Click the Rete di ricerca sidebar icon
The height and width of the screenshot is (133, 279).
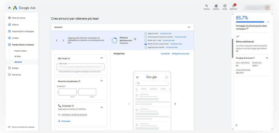click(x=10, y=18)
